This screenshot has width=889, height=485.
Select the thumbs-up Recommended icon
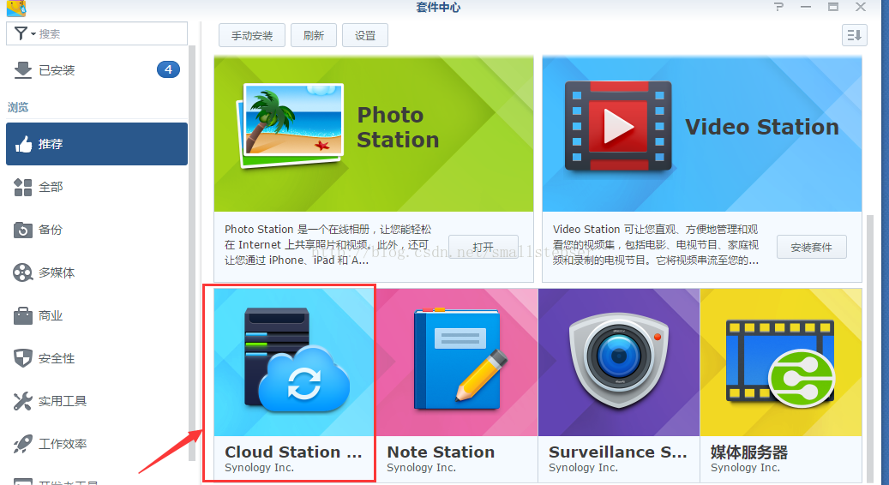[23, 144]
